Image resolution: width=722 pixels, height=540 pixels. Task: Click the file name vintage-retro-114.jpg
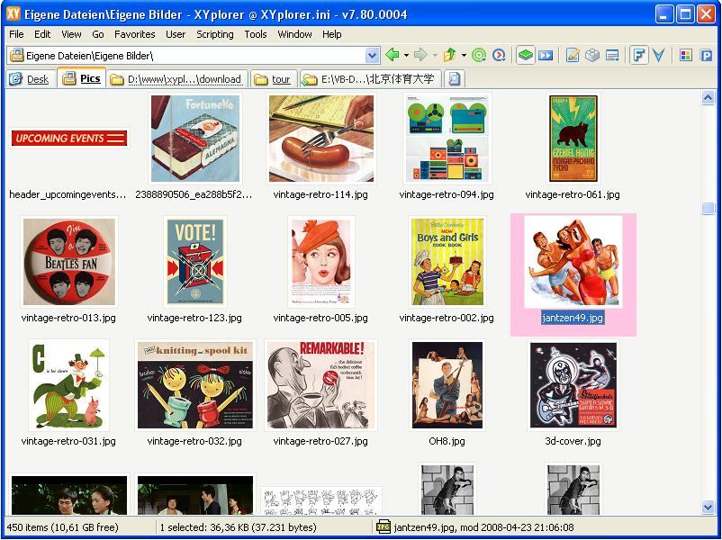coord(320,194)
